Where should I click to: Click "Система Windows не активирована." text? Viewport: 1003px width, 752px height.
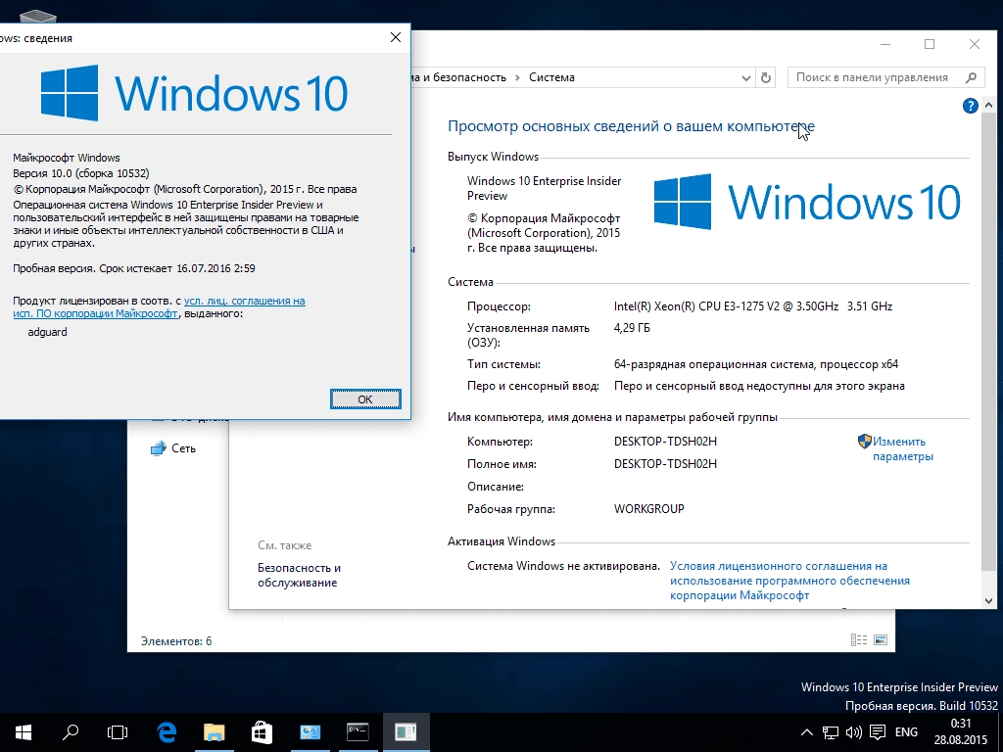(x=563, y=566)
